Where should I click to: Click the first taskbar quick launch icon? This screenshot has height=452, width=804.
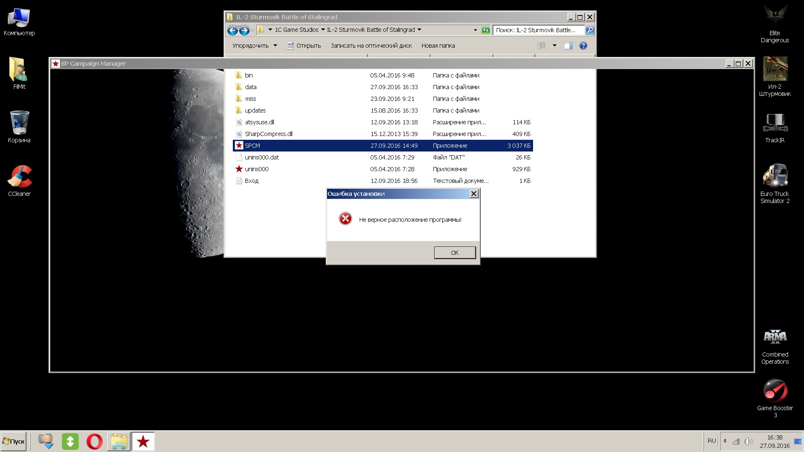click(x=46, y=442)
